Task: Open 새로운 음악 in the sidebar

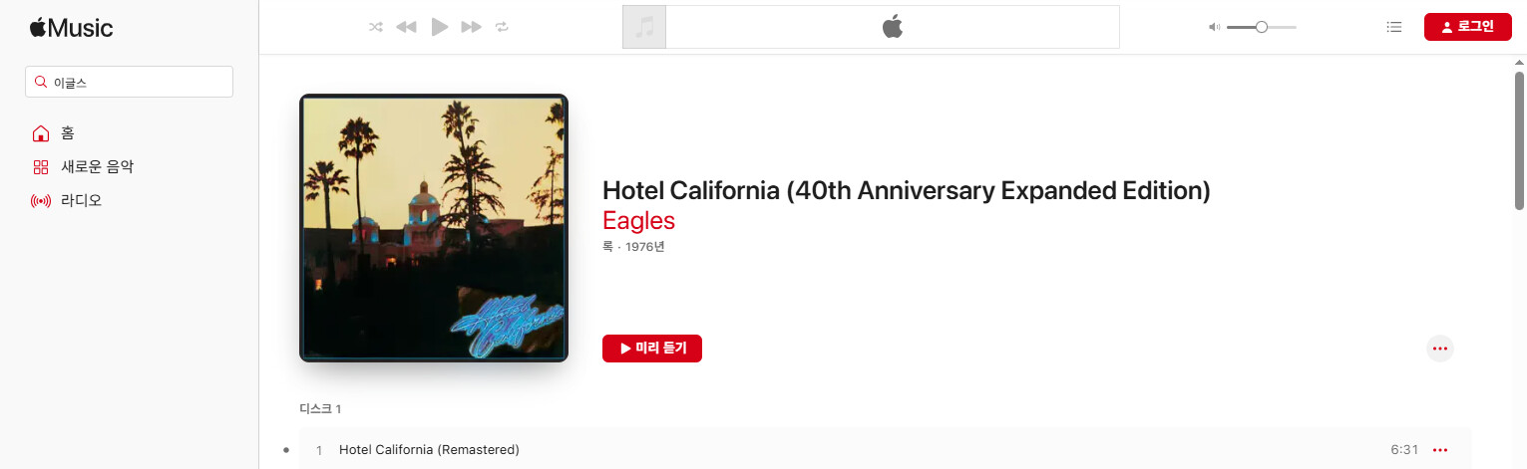Action: [x=97, y=167]
